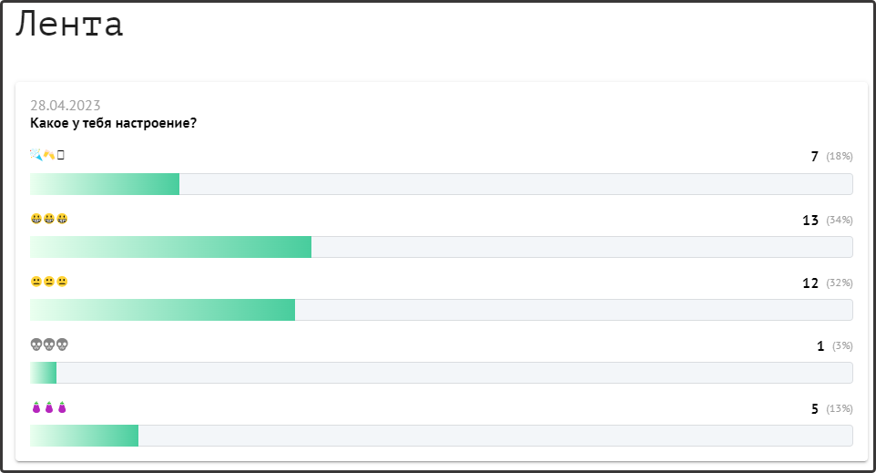Image resolution: width=876 pixels, height=473 pixels.
Task: Click the (13%) percentage label
Action: click(x=839, y=409)
